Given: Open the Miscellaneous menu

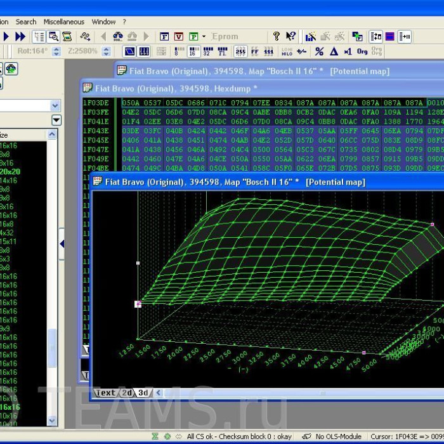Looking at the screenshot, I should (x=63, y=22).
